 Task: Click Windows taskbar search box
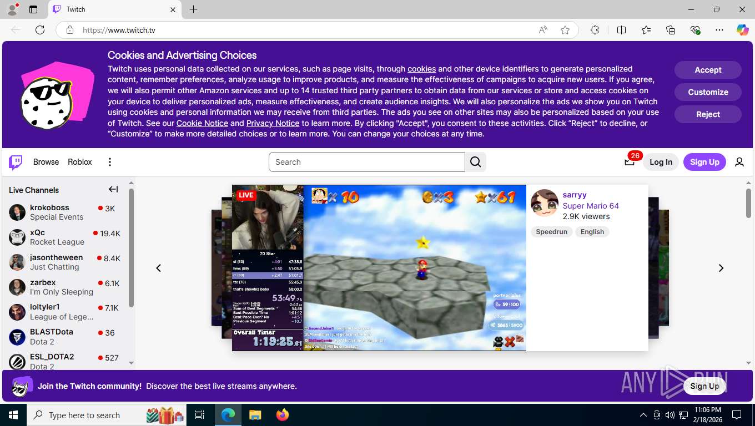point(107,415)
